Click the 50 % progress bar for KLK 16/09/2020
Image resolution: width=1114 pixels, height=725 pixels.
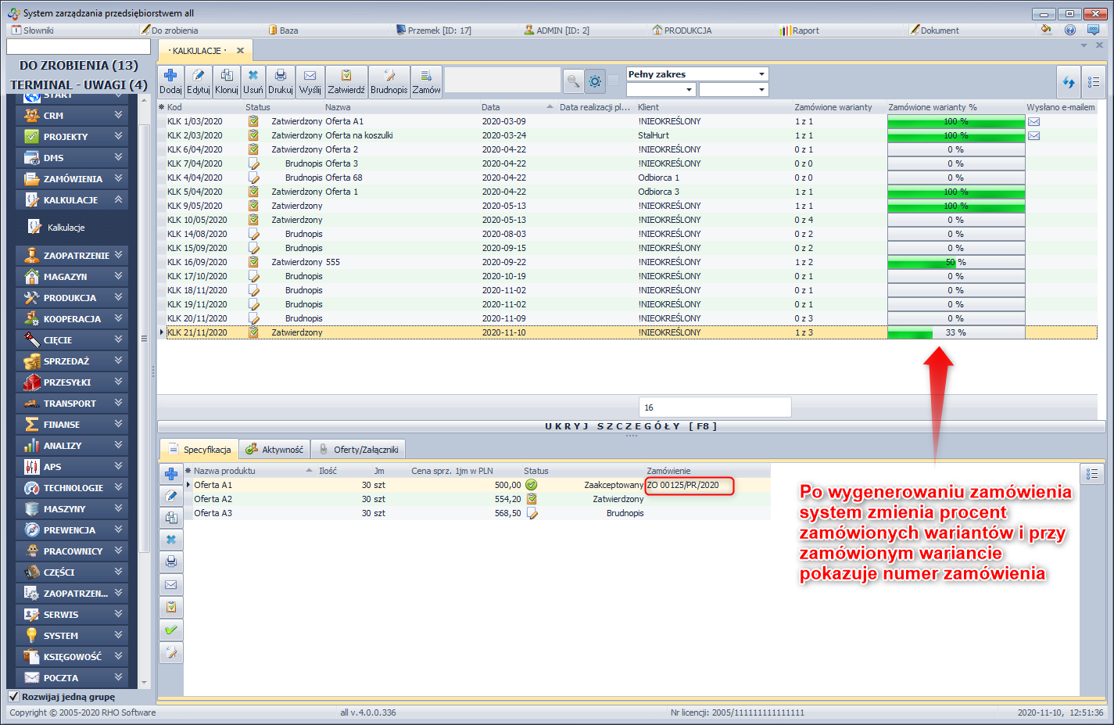955,263
